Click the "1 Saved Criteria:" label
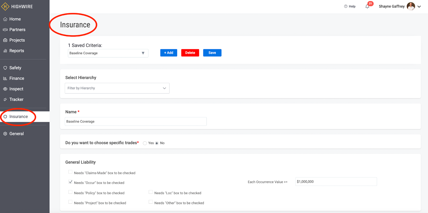The height and width of the screenshot is (213, 428). coord(85,45)
